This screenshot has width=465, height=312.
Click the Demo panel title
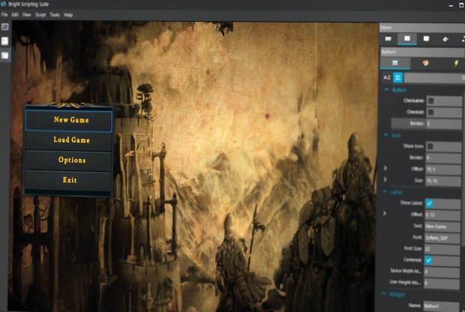pos(385,28)
